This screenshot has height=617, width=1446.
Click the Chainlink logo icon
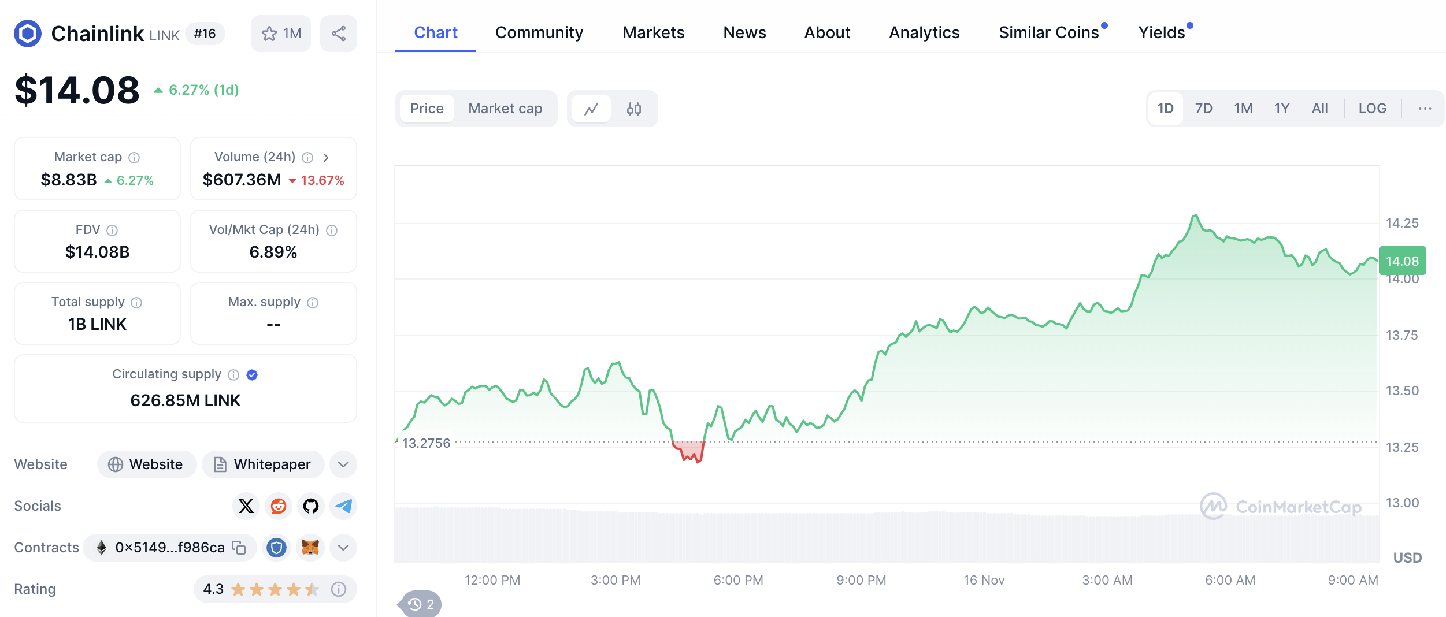click(28, 34)
